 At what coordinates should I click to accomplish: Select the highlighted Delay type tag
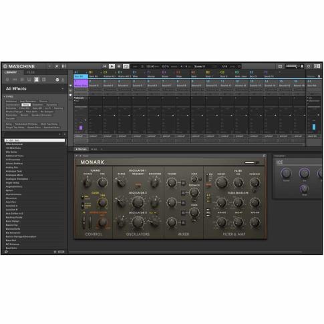tap(26, 105)
